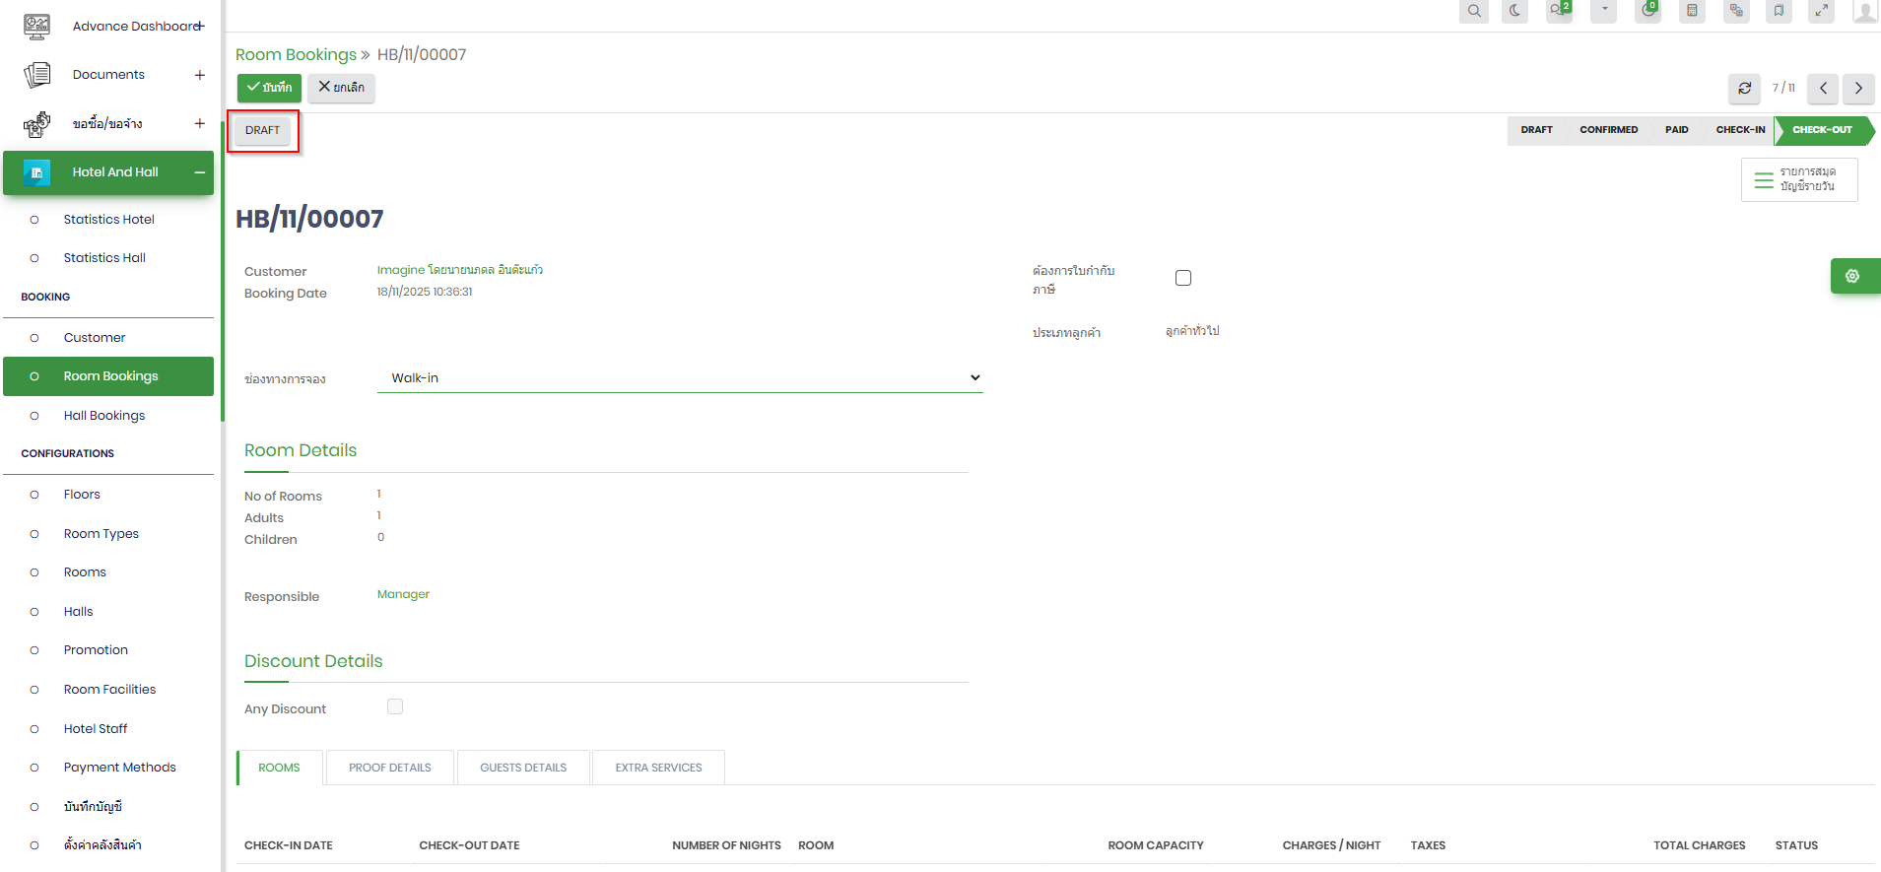Viewport: 1881px width, 872px height.
Task: Open the Extra Services tab
Action: [658, 768]
